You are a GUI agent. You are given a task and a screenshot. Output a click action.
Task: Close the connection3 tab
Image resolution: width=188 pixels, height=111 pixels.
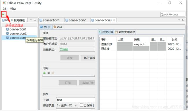pos(114,20)
